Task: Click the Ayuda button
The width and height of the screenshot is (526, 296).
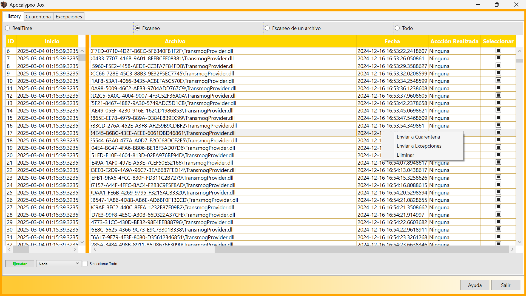Action: tap(474, 285)
